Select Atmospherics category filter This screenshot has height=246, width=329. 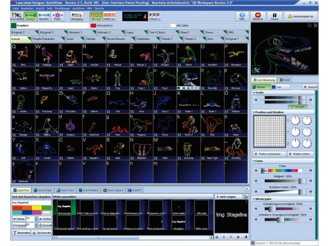click(x=129, y=26)
